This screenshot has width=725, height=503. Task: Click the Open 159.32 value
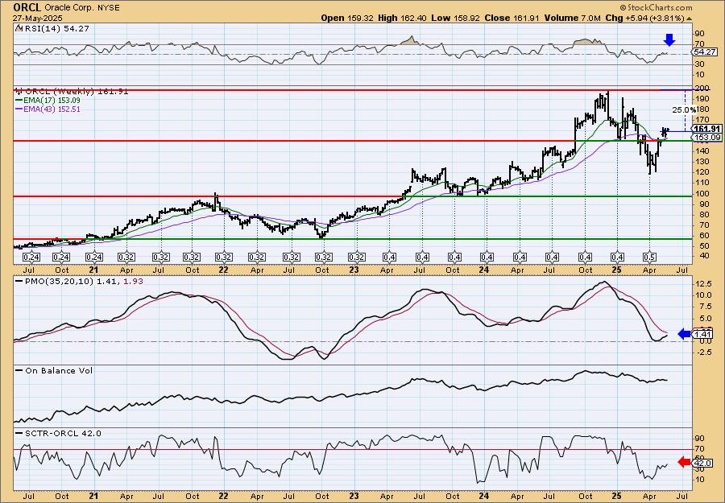(x=347, y=18)
